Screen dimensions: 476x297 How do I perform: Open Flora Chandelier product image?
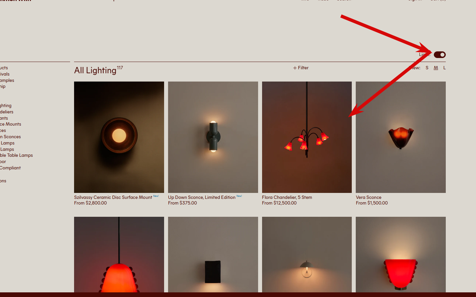(x=307, y=137)
